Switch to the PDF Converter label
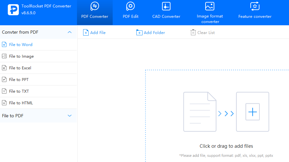 tap(95, 17)
